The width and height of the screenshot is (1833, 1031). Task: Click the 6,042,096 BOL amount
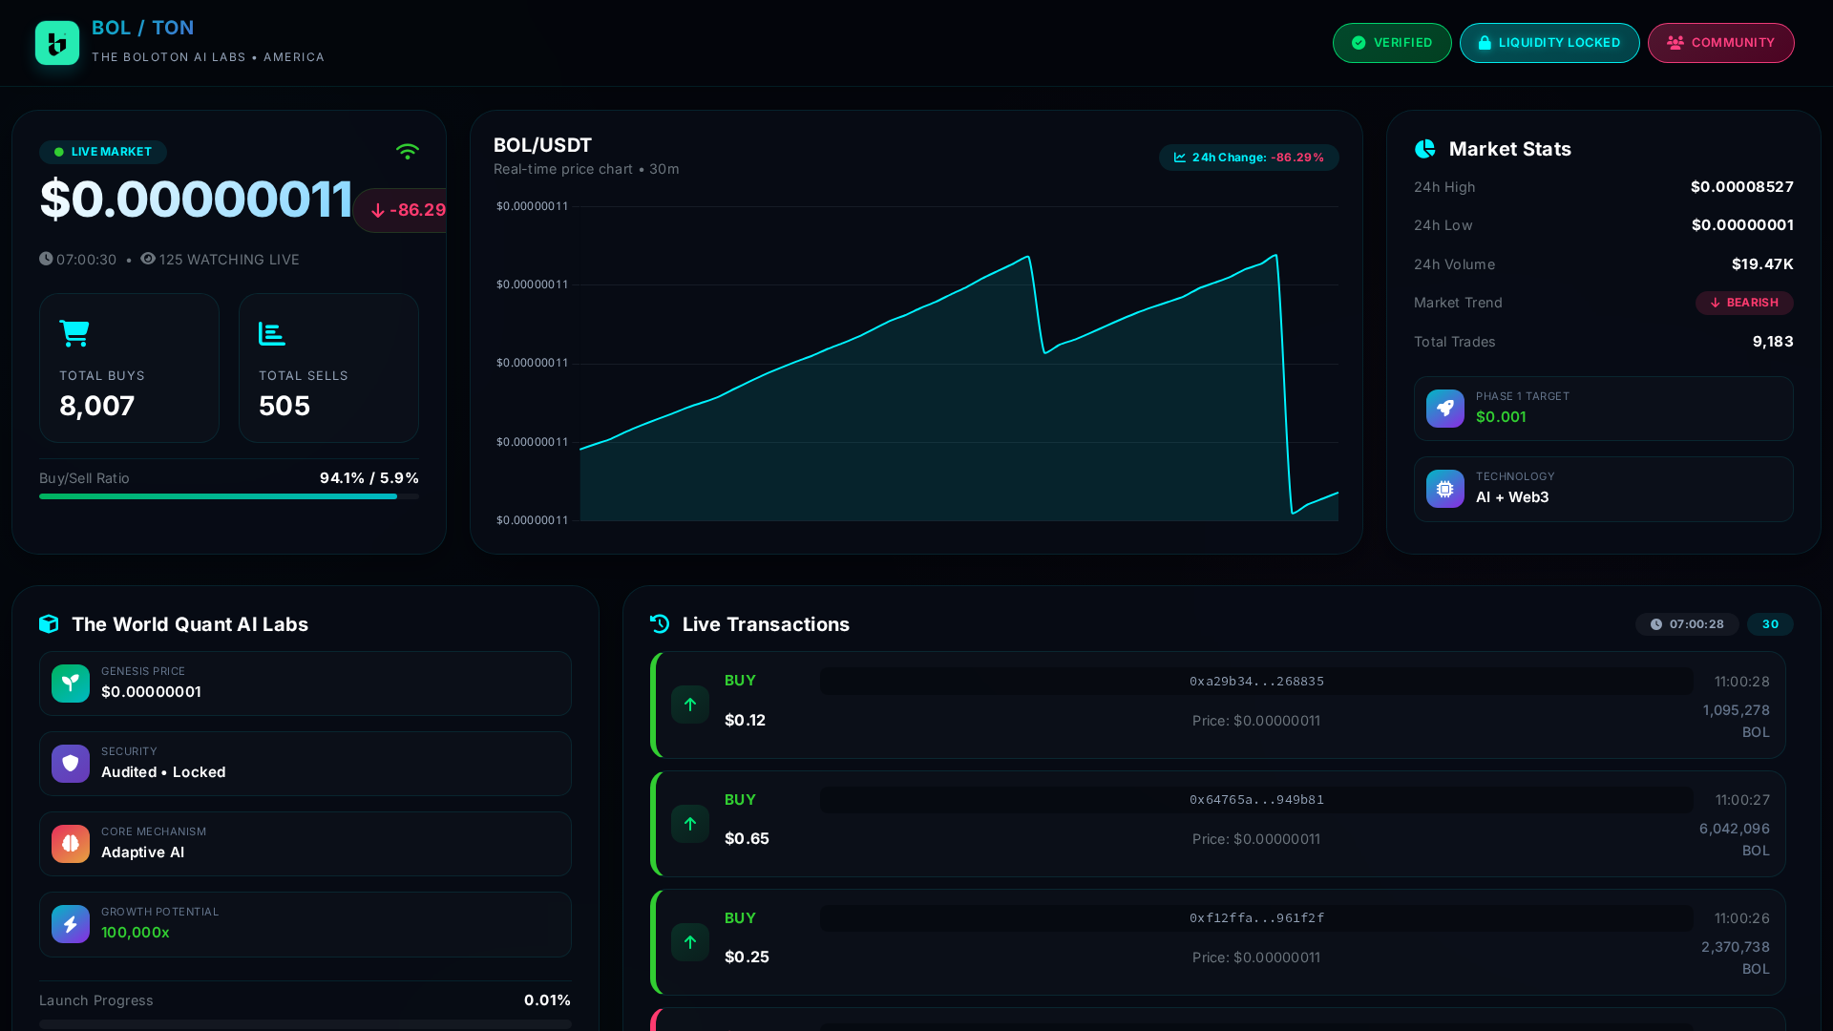tap(1734, 839)
